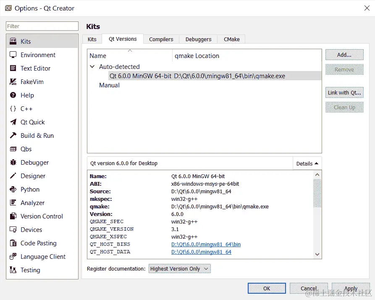Screen dimensions: 375x300
Task: Open the Analyzer category icon
Action: point(13,203)
